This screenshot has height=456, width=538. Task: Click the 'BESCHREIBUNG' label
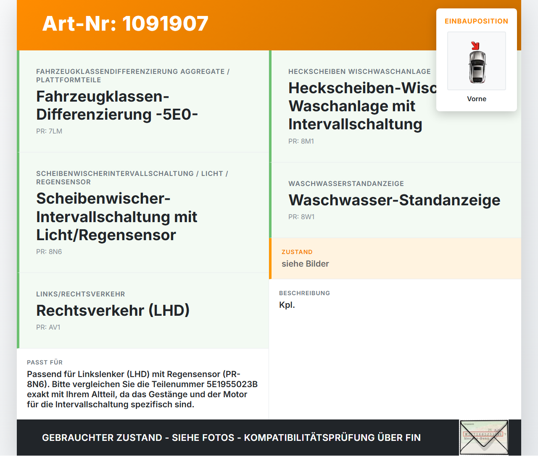coord(305,293)
